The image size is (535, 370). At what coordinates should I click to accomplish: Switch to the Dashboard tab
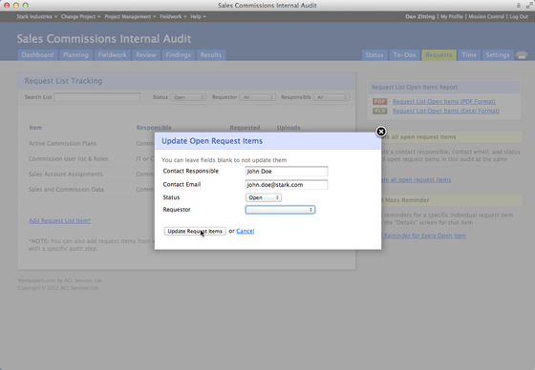[37, 55]
